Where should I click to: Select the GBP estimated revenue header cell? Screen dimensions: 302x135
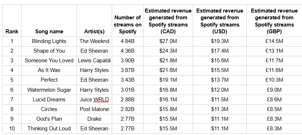click(274, 20)
